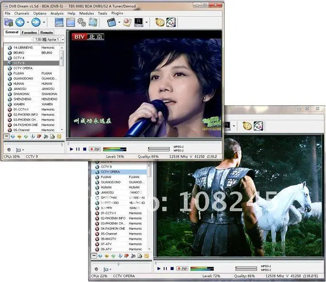This screenshot has width=326, height=282.
Task: Click the red heart icon in back window
Action: coord(126,256)
